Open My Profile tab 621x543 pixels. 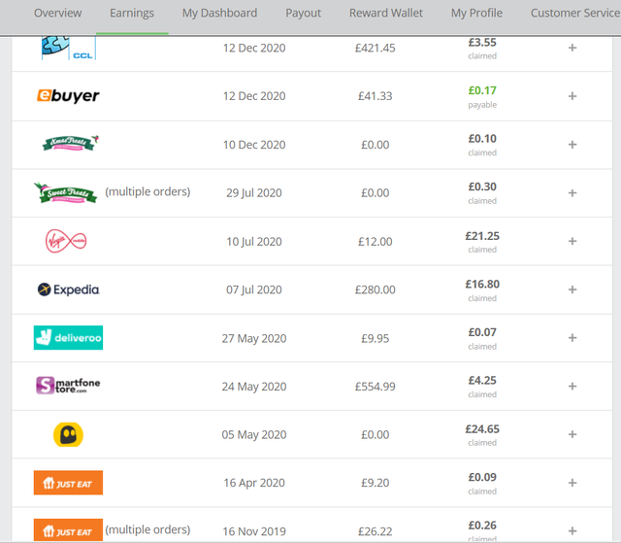[x=476, y=13]
